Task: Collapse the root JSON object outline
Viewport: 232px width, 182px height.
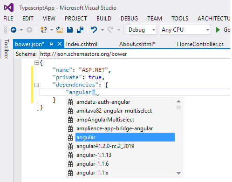Action: point(36,63)
